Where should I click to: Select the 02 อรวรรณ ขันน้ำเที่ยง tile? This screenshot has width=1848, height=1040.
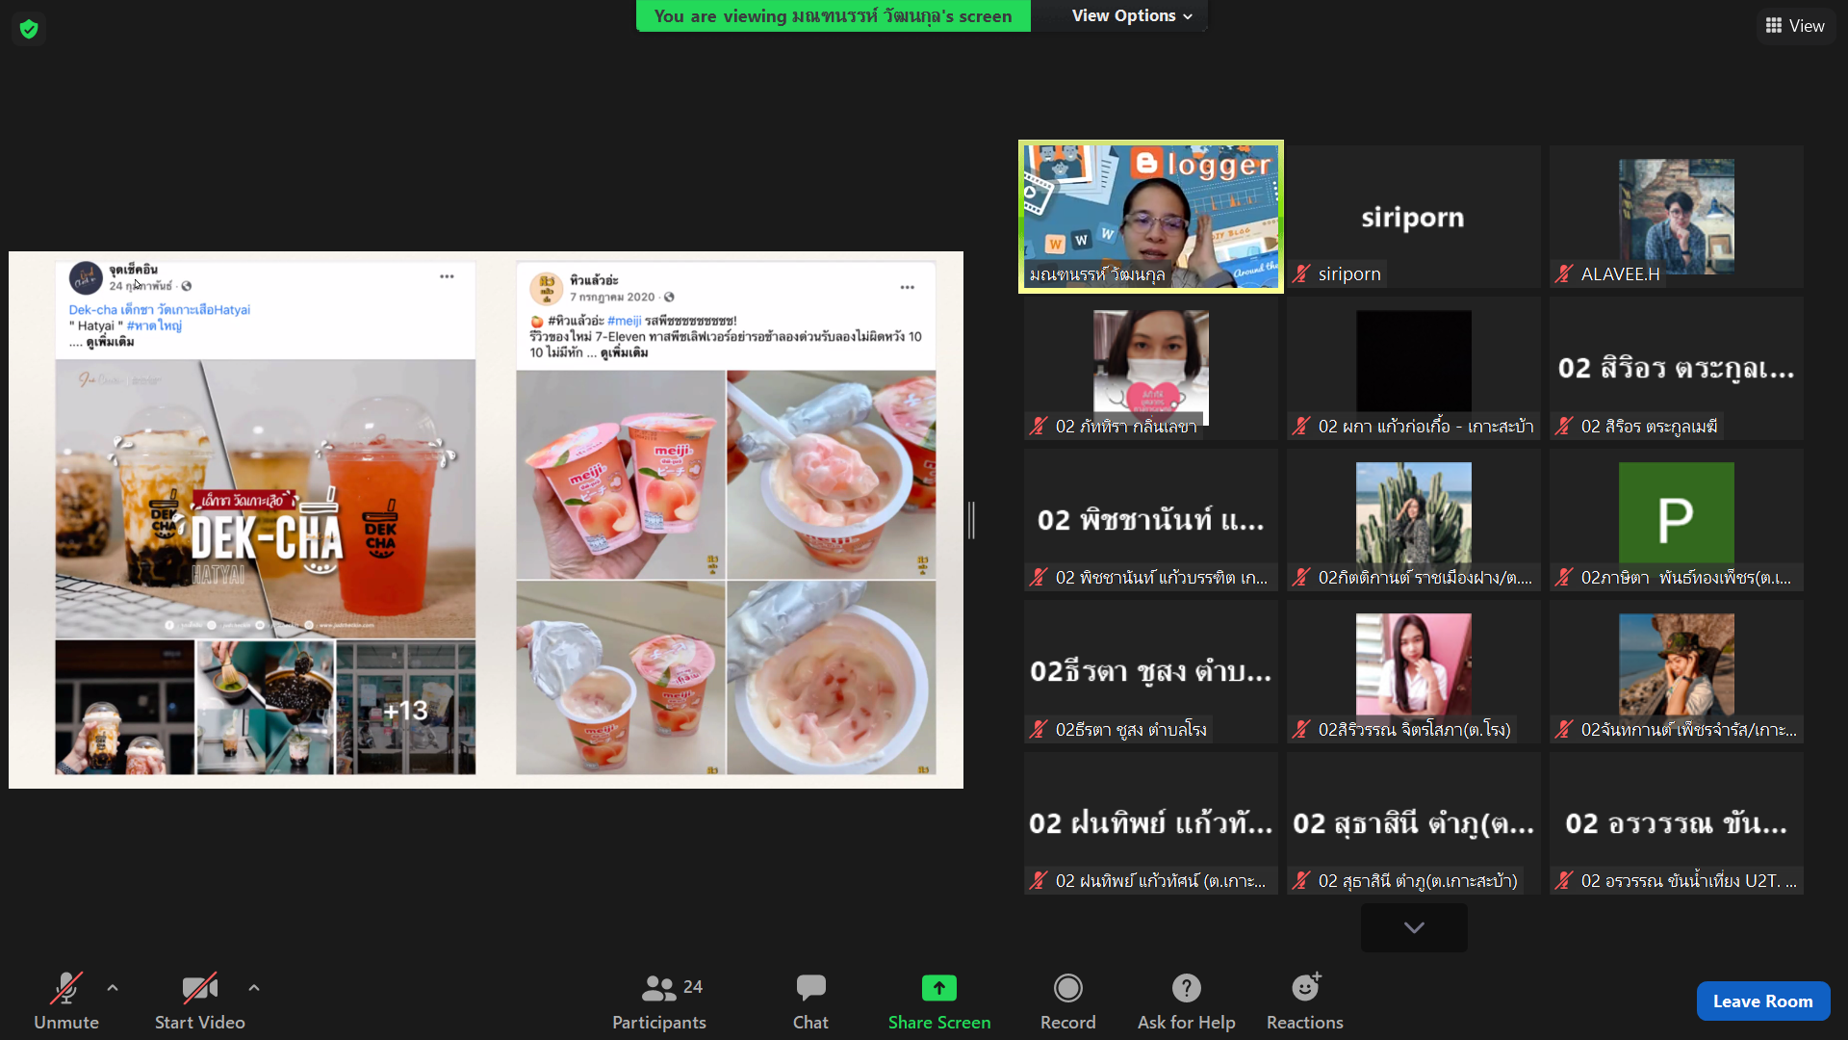tap(1676, 823)
